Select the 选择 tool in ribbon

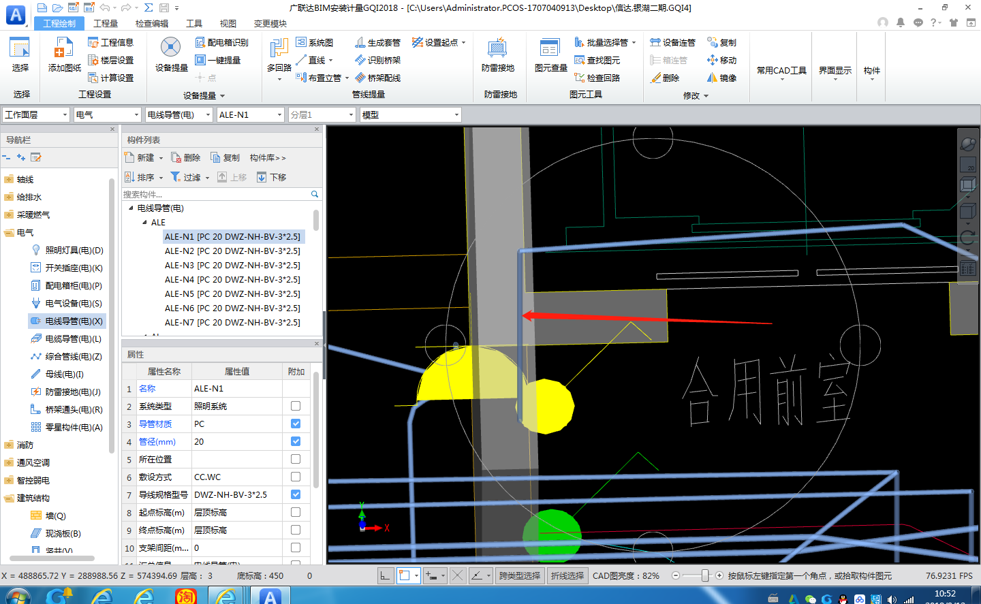click(x=20, y=55)
